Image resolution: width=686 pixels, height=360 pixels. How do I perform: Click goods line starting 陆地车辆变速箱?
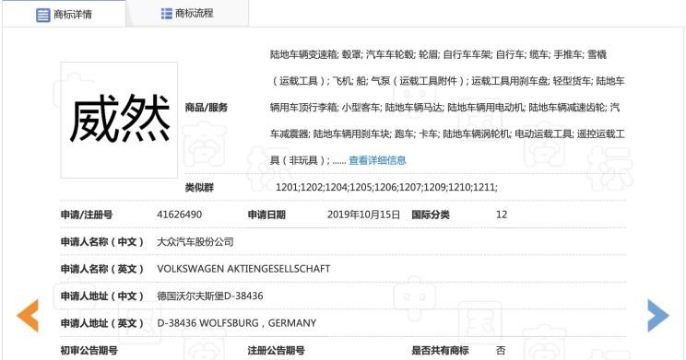tap(438, 54)
